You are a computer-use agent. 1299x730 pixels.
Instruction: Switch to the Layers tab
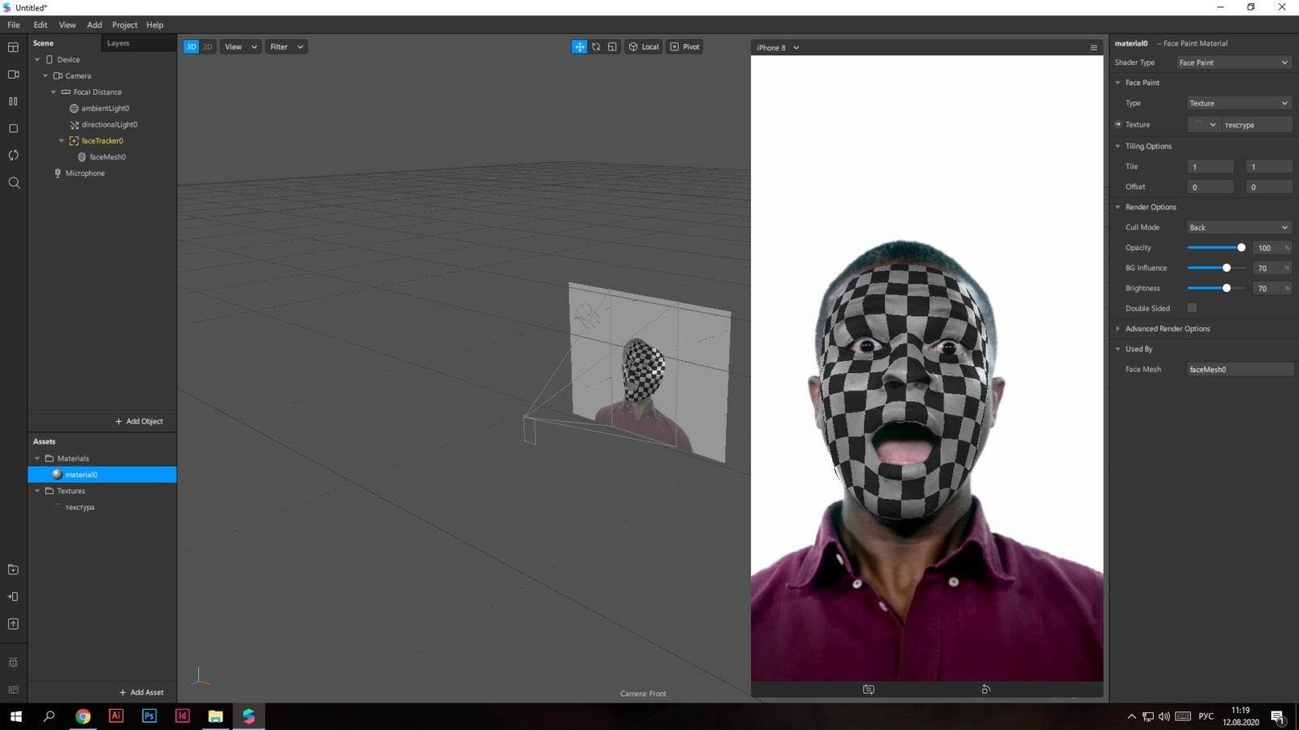tap(119, 43)
